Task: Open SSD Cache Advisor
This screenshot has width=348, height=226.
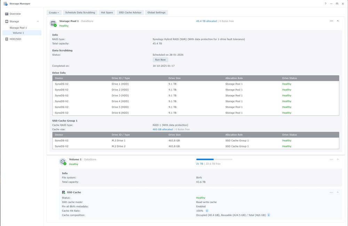Action: [x=130, y=13]
